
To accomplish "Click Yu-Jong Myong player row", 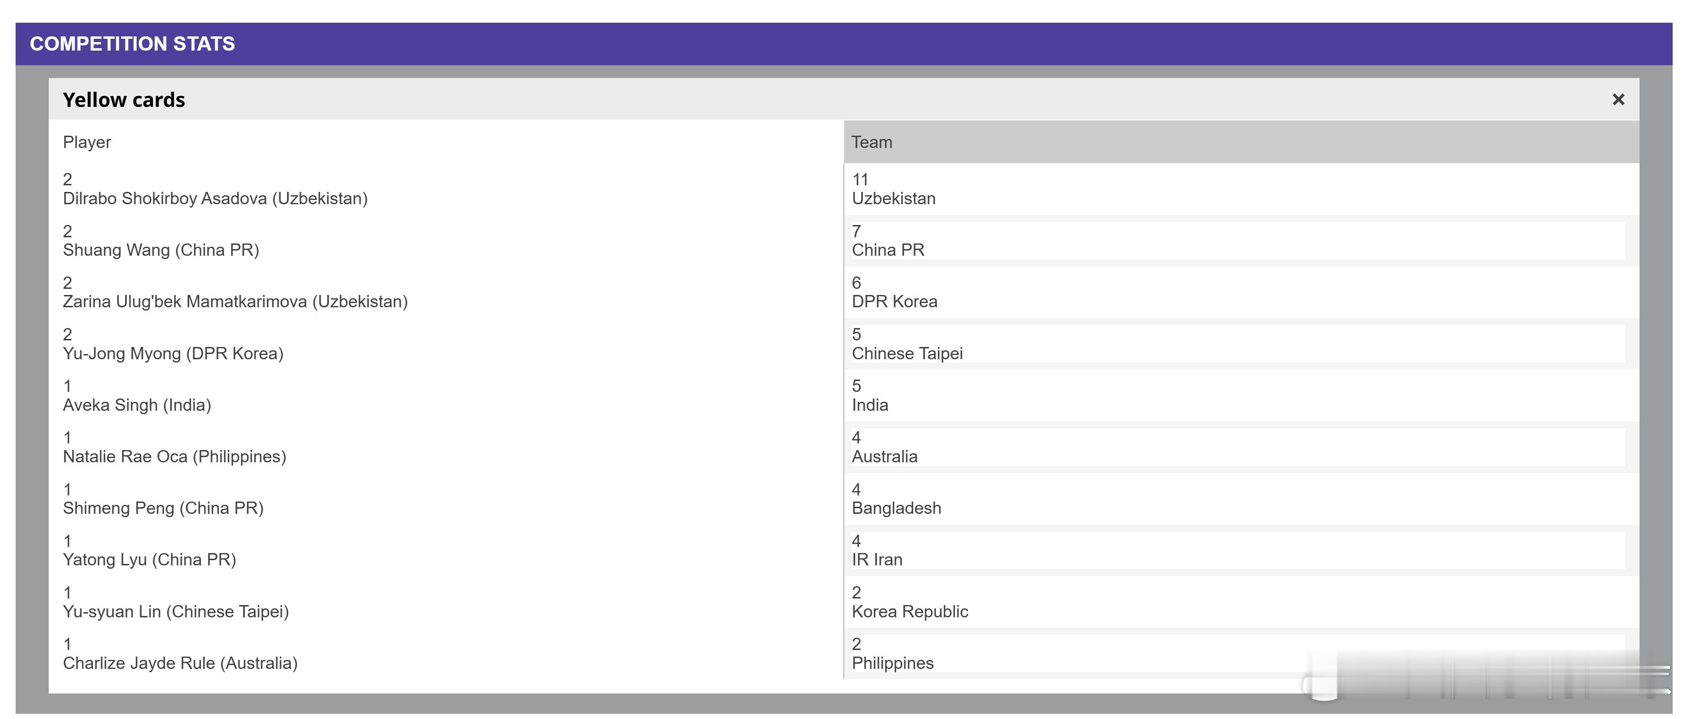I will (x=173, y=353).
